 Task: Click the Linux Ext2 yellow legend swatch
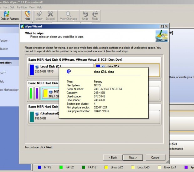point(106,167)
